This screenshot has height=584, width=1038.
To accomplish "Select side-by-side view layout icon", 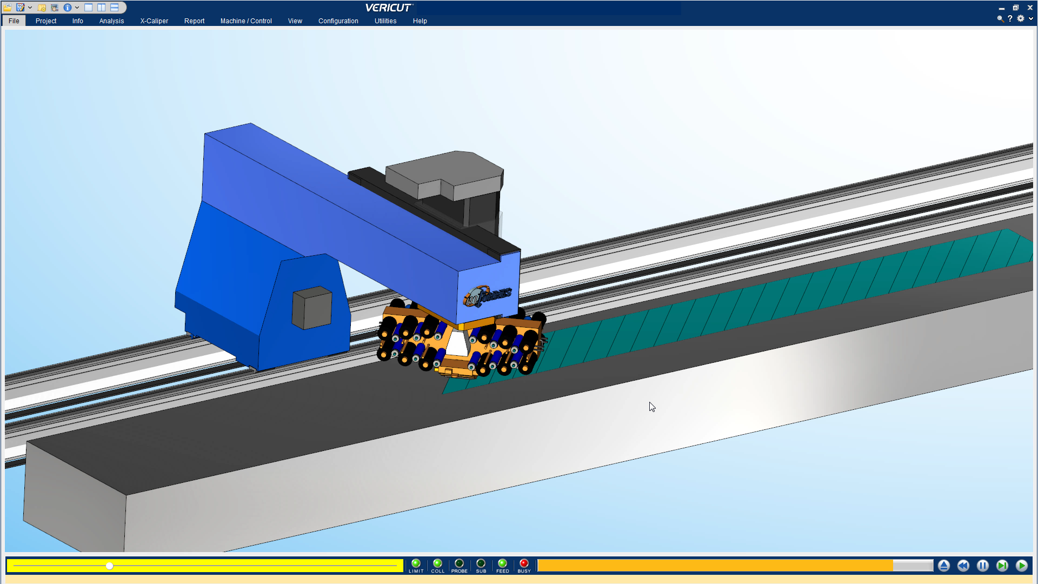I will click(102, 8).
